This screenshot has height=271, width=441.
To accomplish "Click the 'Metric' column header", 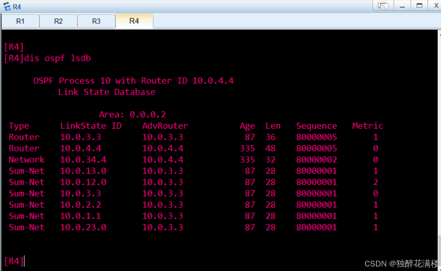I will click(367, 126).
